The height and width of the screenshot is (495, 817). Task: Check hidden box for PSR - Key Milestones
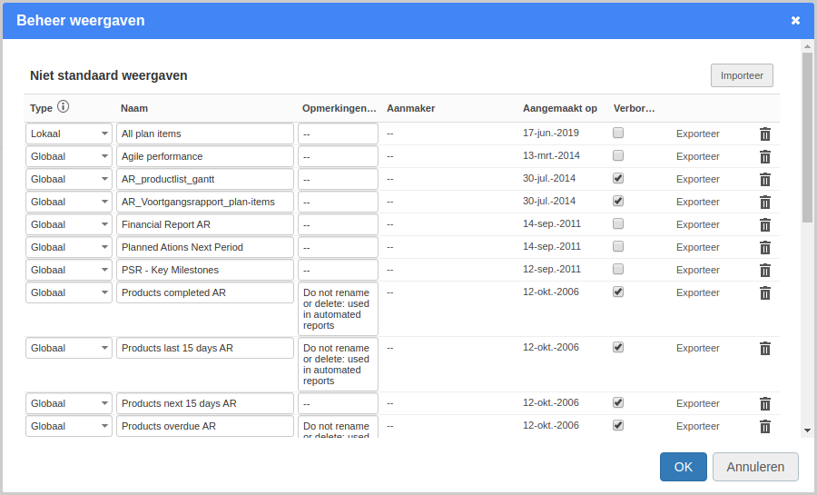coord(618,269)
